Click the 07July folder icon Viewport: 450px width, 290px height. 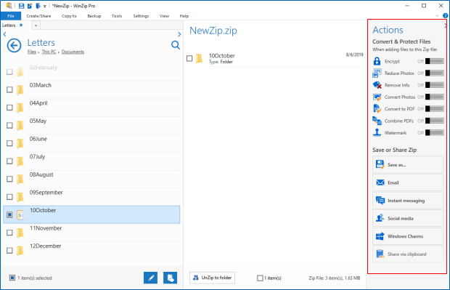coord(20,161)
